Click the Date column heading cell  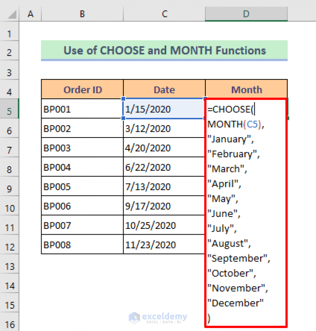point(164,89)
